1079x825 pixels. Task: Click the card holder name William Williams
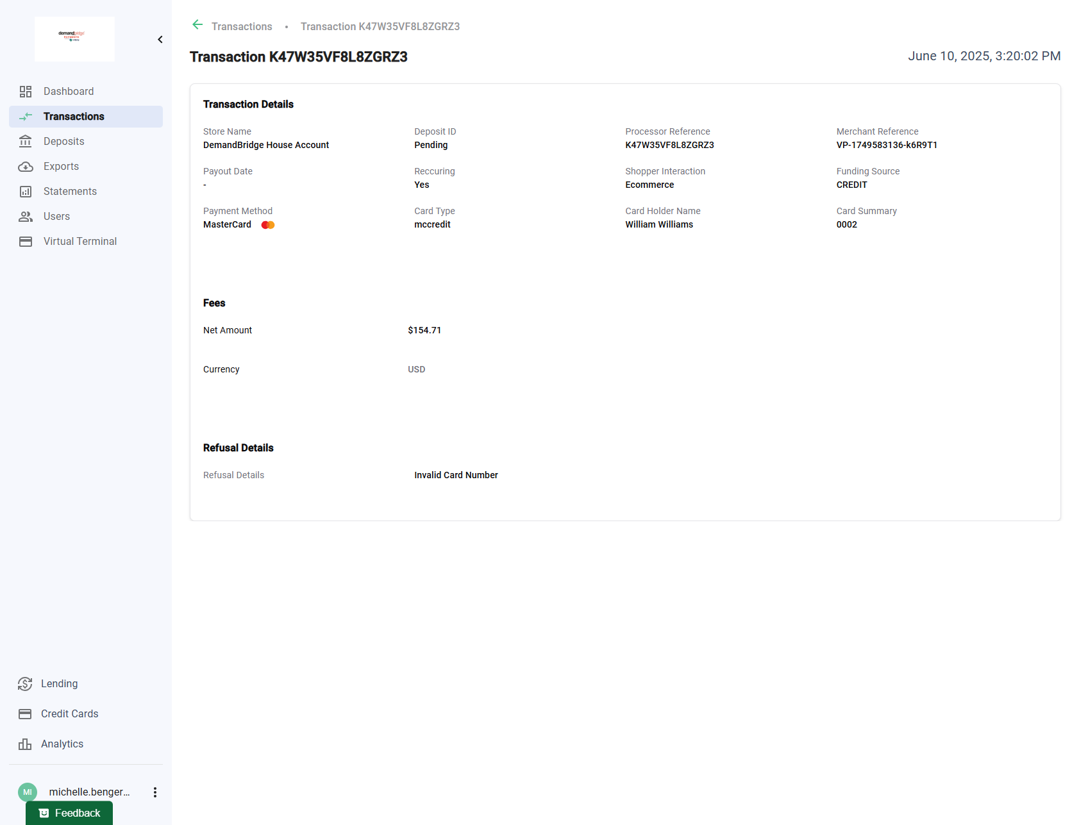point(659,225)
